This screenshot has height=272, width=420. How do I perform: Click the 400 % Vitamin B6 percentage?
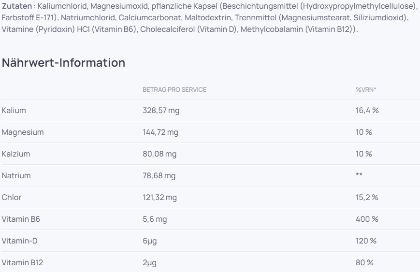[x=367, y=219]
